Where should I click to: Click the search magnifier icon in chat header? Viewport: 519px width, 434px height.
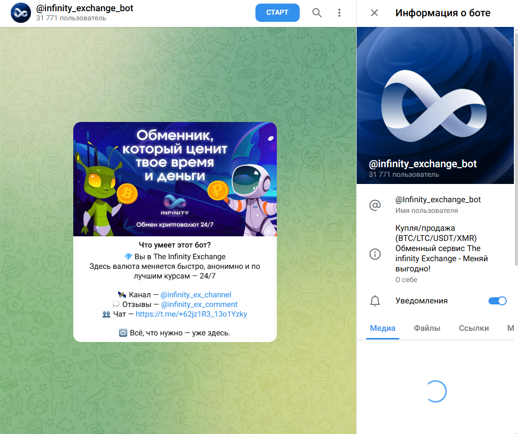point(317,13)
